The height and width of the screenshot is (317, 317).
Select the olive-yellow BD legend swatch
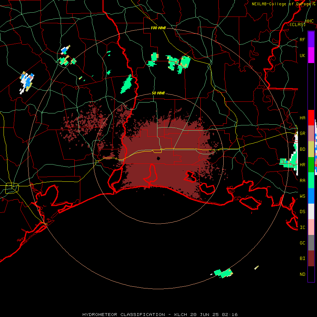point(311,149)
